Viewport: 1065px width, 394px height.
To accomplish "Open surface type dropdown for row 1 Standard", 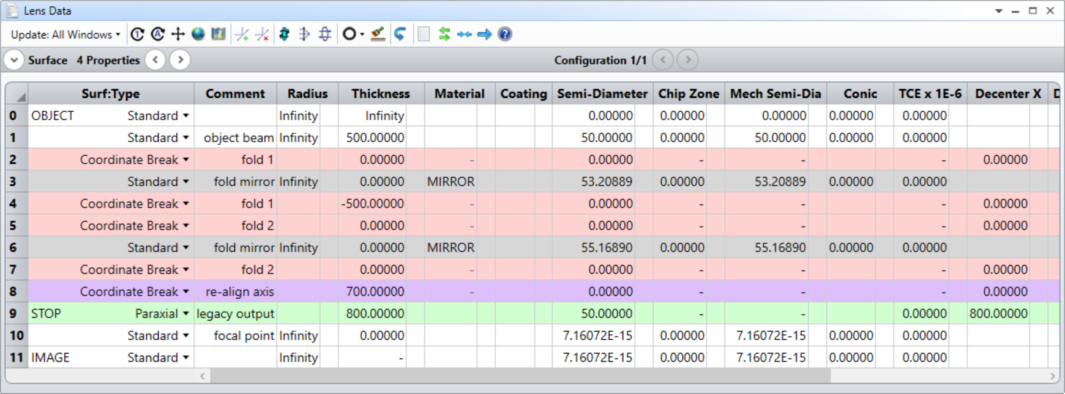I will 186,137.
